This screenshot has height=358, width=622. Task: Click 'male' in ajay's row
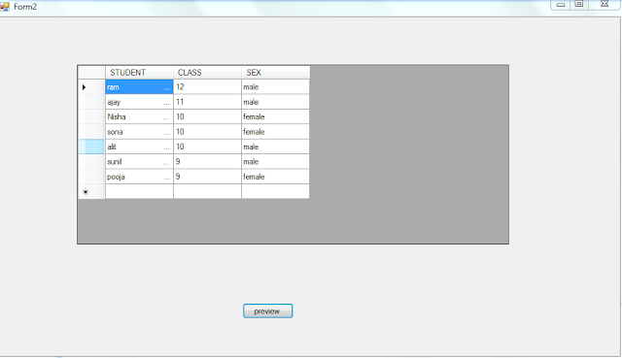pyautogui.click(x=275, y=102)
